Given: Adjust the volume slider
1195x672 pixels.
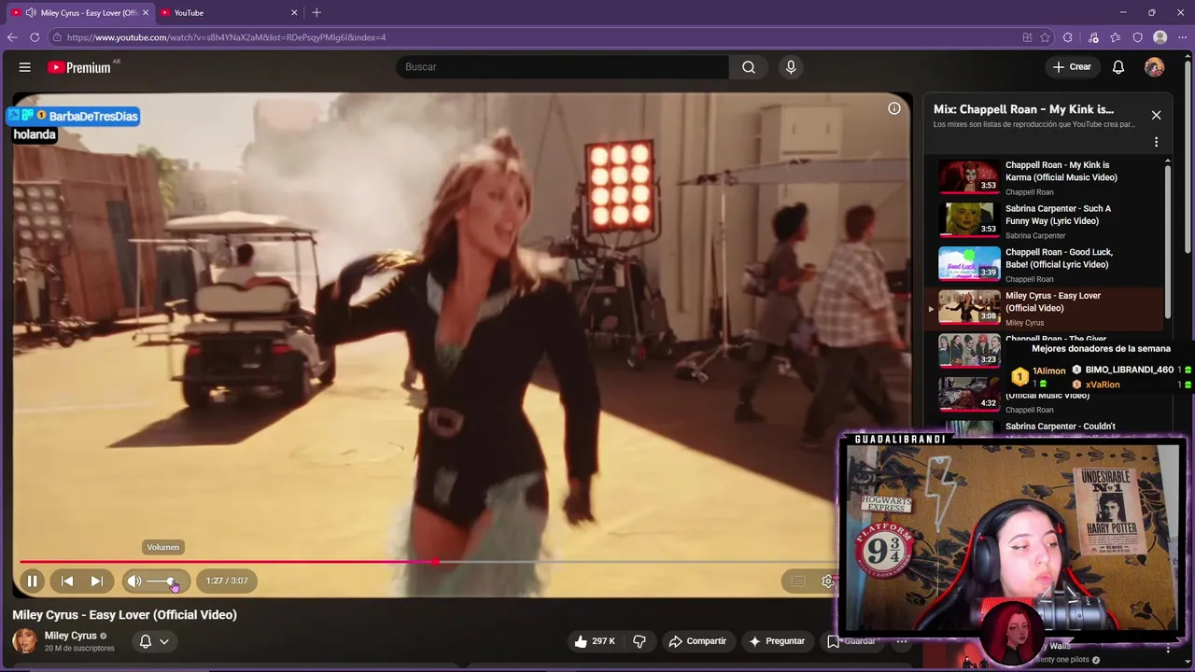Looking at the screenshot, I should tap(162, 581).
